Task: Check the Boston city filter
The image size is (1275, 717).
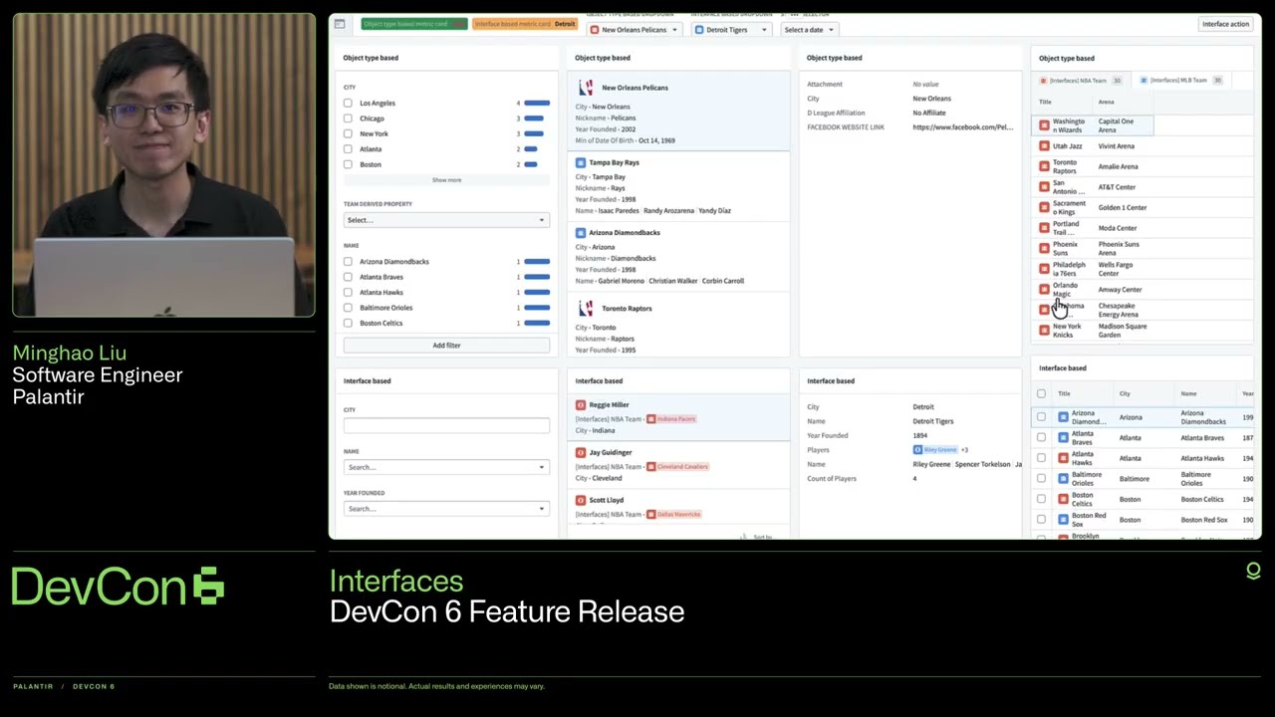Action: coord(348,164)
